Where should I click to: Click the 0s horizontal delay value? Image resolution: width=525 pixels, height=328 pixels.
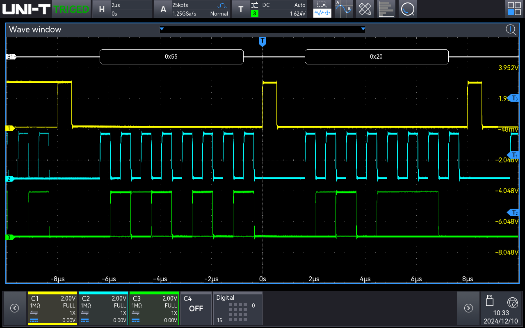[x=114, y=14]
